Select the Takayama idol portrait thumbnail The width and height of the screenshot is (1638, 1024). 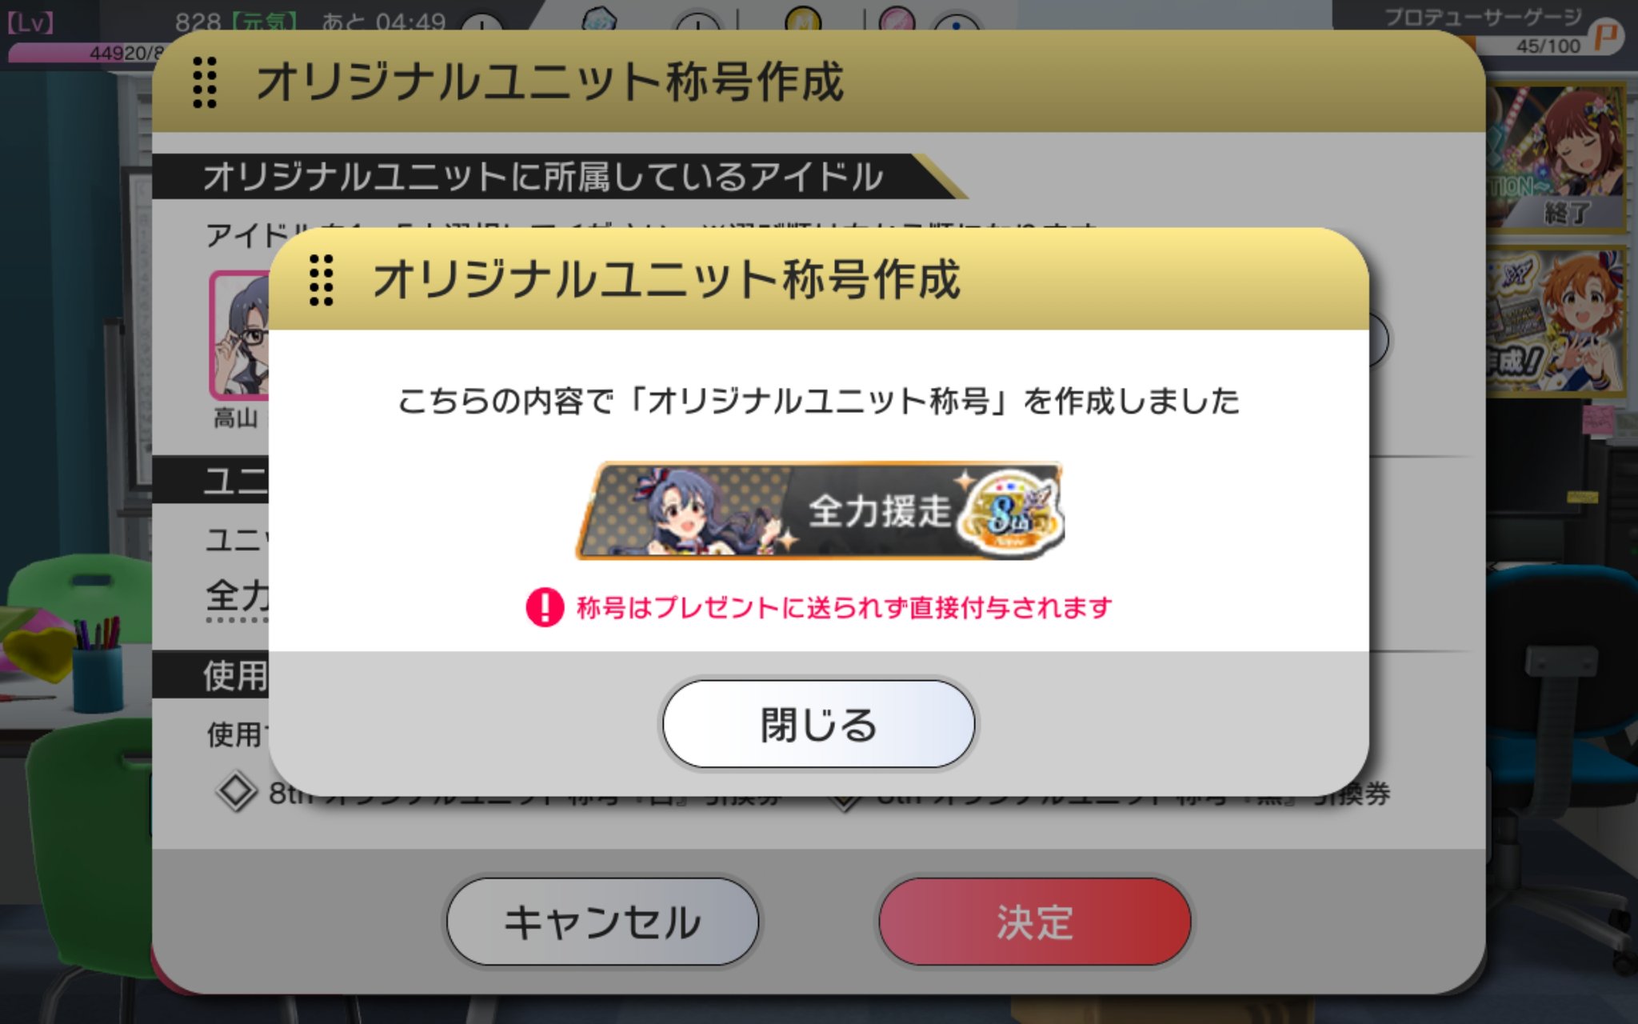pos(239,335)
